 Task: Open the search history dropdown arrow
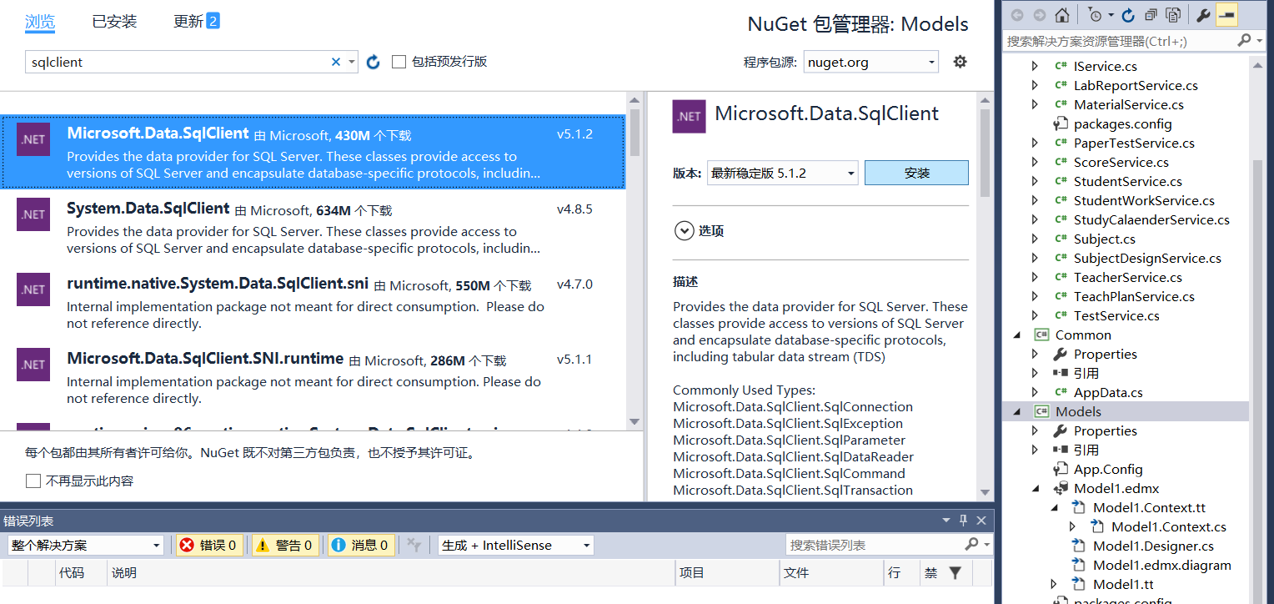[352, 62]
